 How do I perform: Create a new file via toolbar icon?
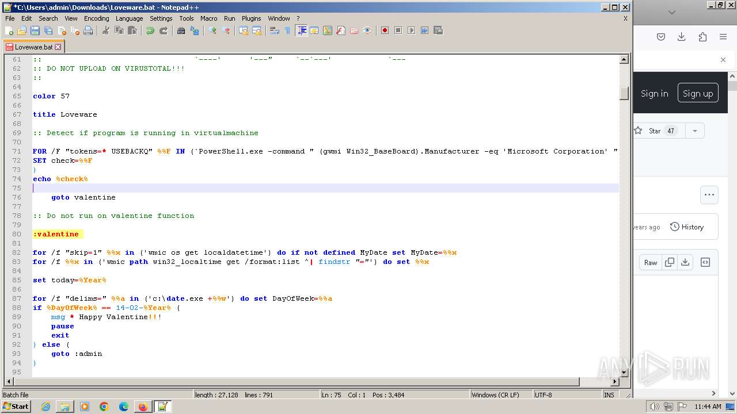(9, 30)
